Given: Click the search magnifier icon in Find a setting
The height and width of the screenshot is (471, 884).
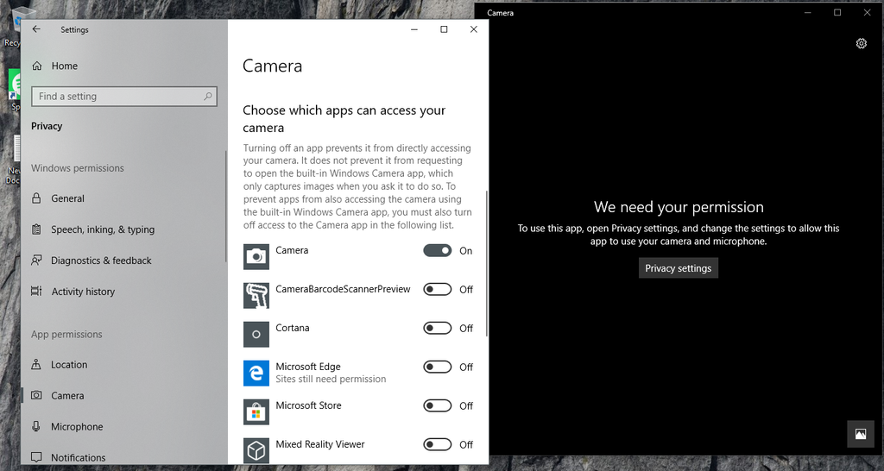Looking at the screenshot, I should [208, 97].
